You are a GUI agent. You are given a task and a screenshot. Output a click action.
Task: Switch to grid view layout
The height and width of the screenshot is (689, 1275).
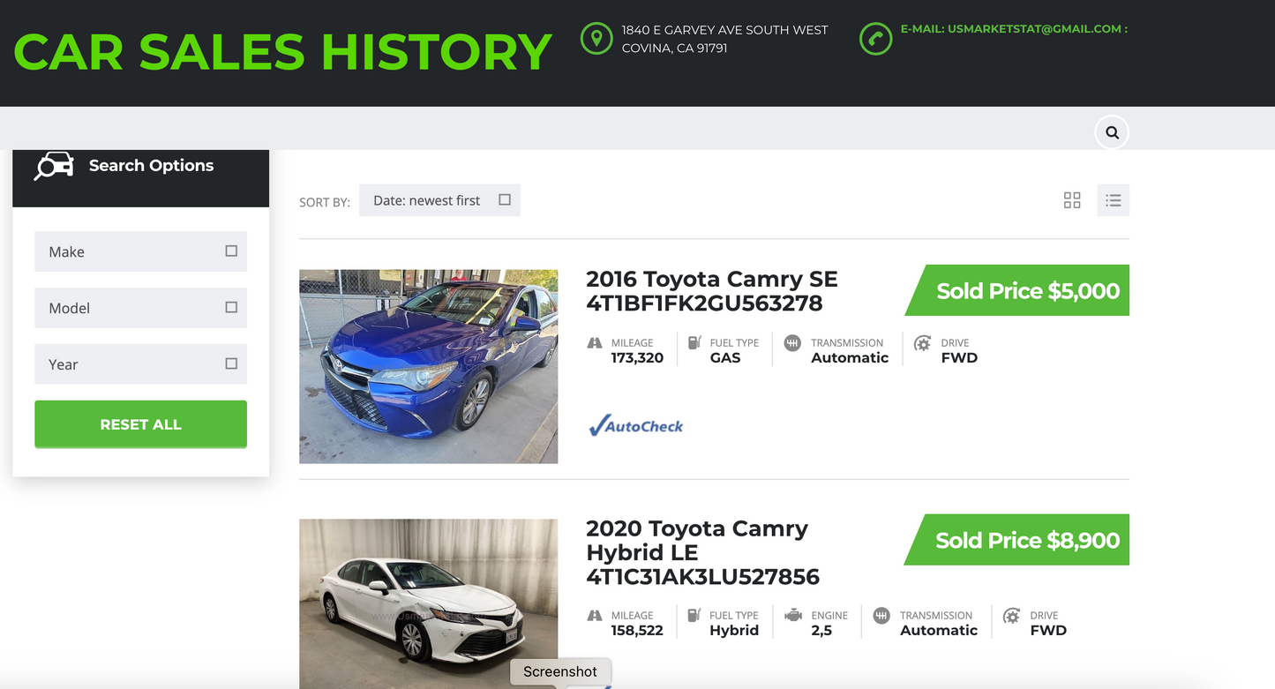(x=1072, y=200)
